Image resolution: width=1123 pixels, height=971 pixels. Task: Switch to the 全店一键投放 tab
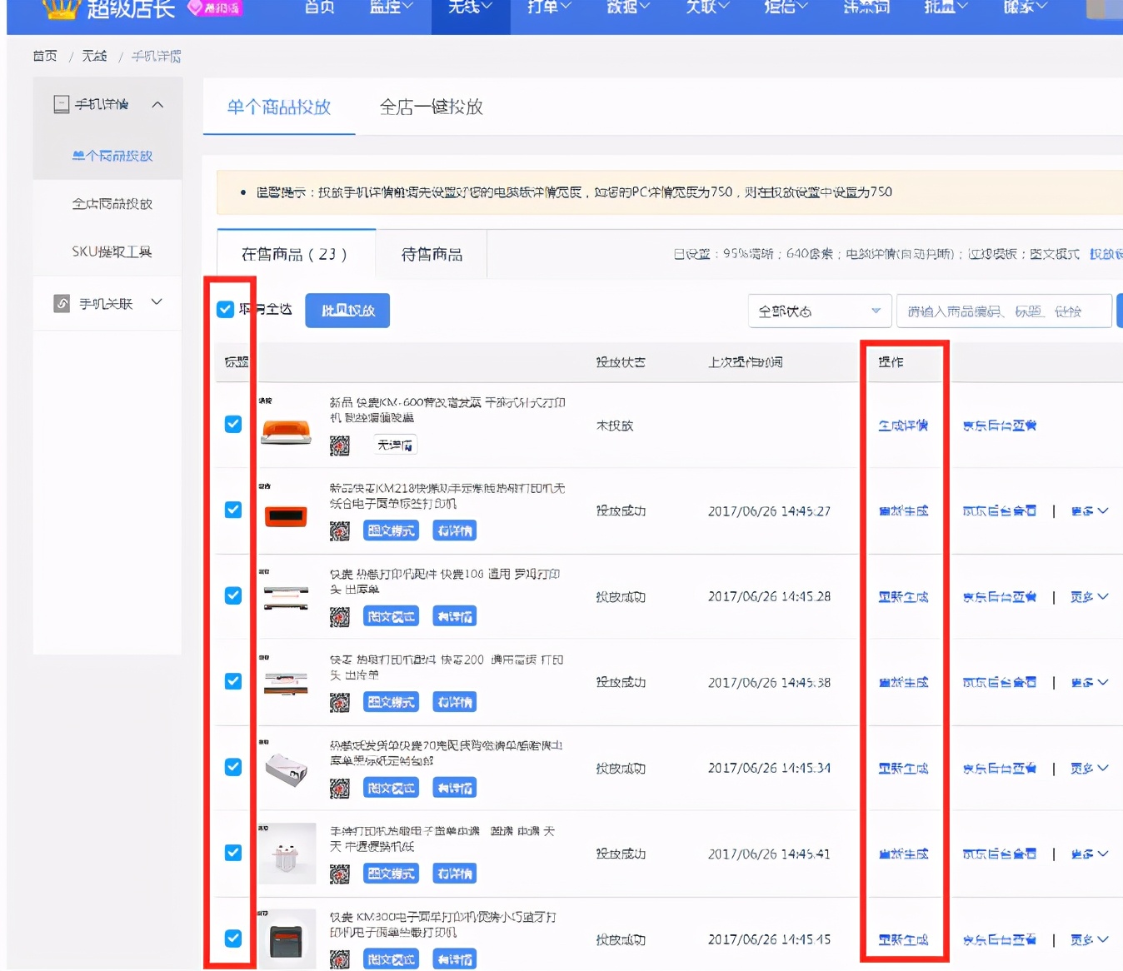tap(433, 107)
